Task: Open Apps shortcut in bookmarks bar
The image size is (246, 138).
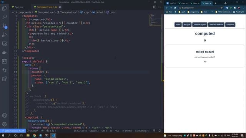Action: (x=169, y=12)
